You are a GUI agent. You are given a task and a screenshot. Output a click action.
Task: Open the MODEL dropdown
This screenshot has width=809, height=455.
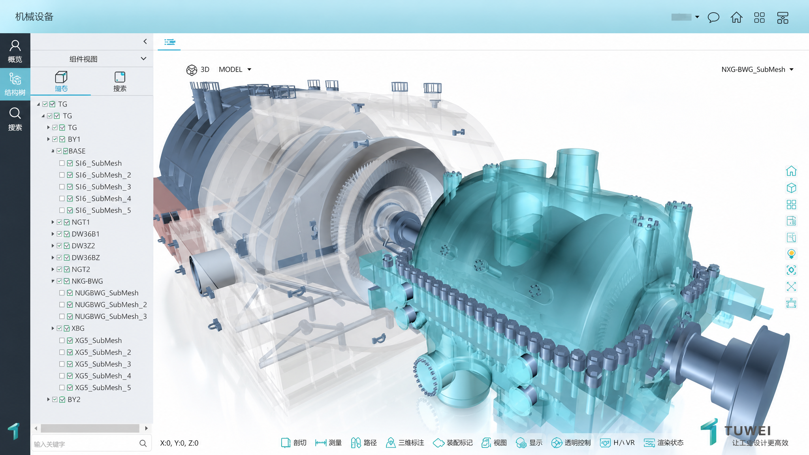[235, 70]
